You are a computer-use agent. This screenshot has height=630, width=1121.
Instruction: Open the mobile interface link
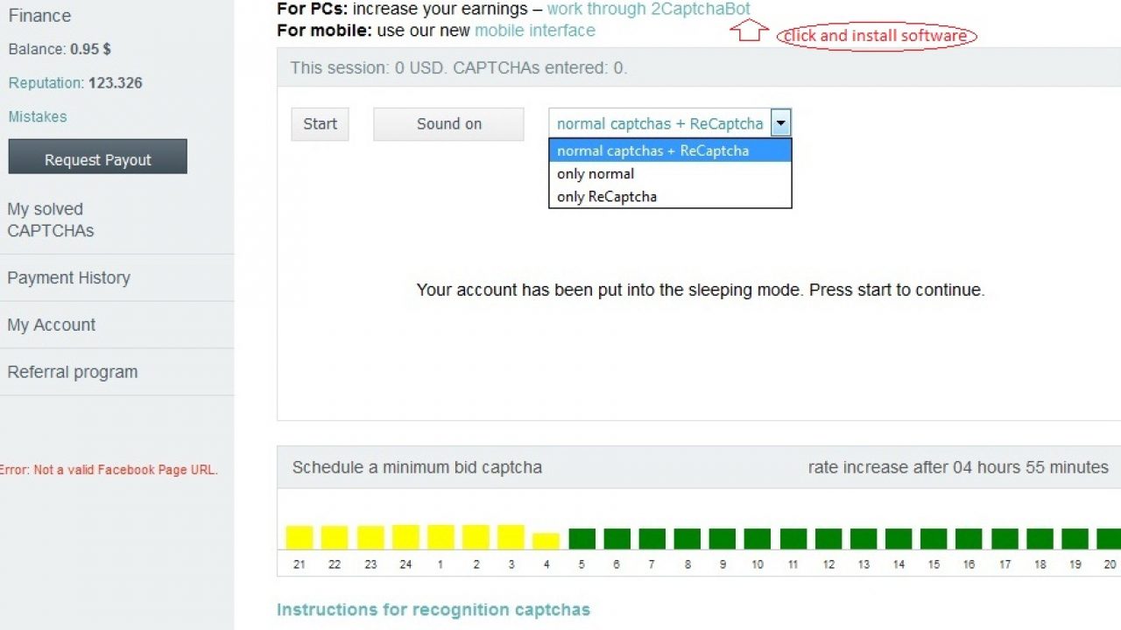[x=534, y=31]
